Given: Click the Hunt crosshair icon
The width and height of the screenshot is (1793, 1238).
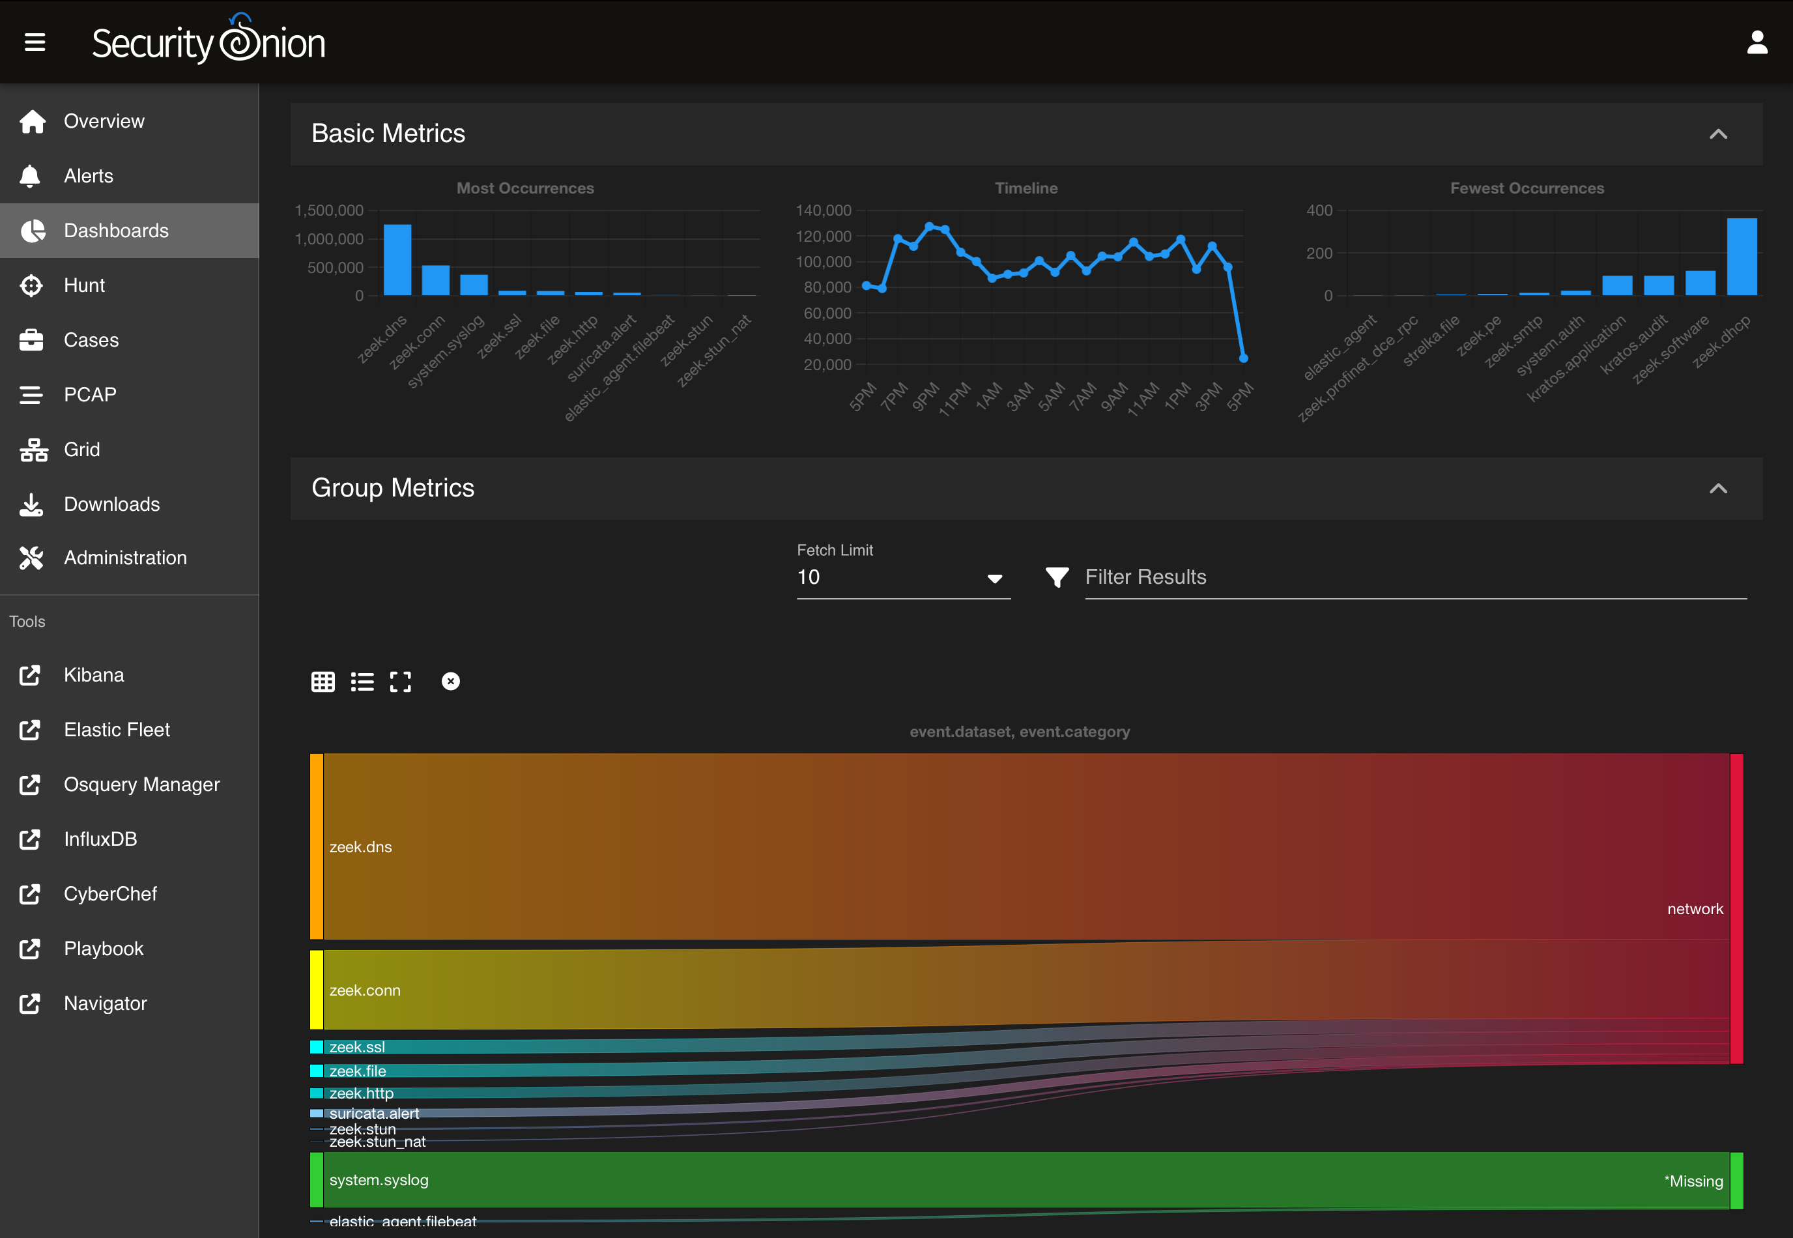Looking at the screenshot, I should (x=31, y=285).
